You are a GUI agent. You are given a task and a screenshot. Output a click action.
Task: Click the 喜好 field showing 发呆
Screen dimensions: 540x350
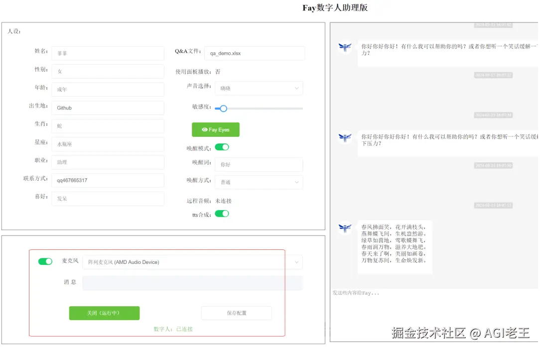tap(108, 199)
